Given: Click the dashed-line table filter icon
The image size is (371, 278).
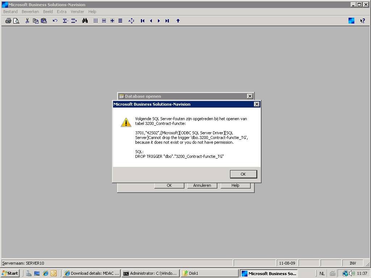Looking at the screenshot, I should pos(104,21).
